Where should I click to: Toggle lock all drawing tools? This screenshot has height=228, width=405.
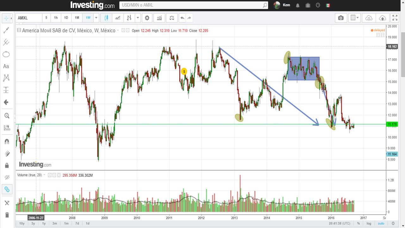(7, 166)
